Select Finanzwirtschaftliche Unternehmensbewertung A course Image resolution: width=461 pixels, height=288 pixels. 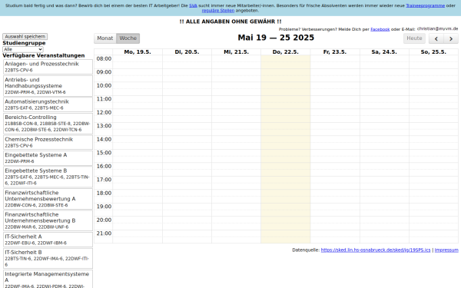coord(48,199)
